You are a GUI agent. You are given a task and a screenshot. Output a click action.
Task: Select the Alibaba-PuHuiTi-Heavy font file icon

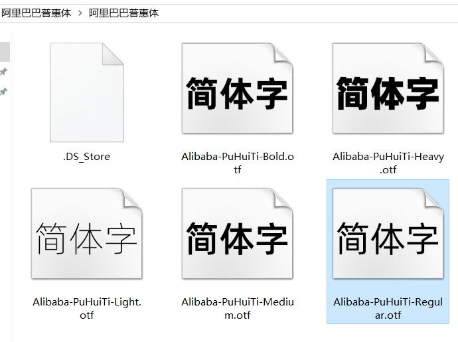[x=388, y=88]
